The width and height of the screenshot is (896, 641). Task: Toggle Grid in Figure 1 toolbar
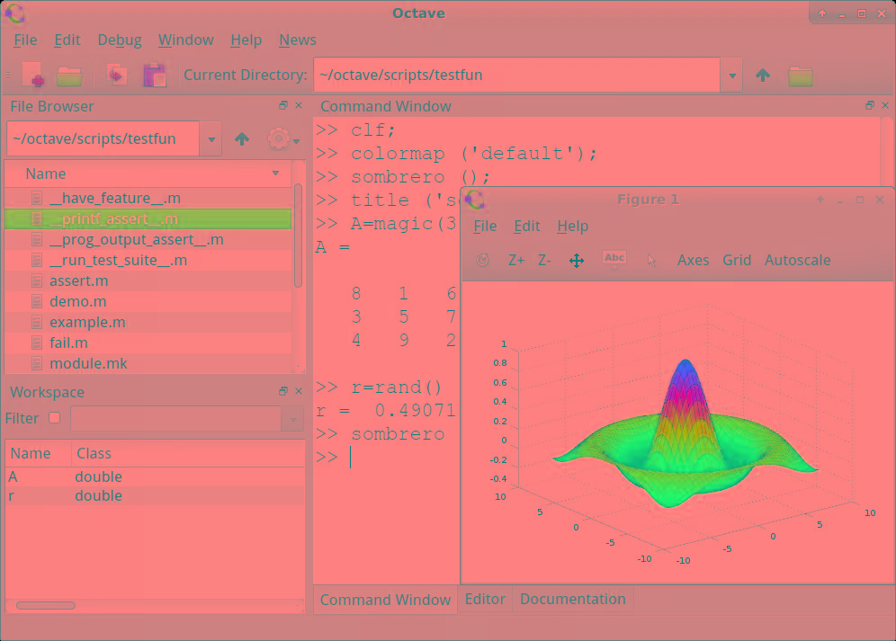click(737, 260)
